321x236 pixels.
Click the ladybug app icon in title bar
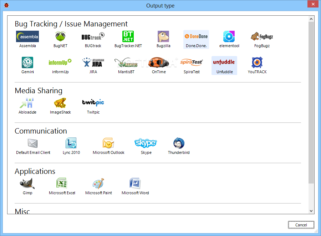[6, 5]
